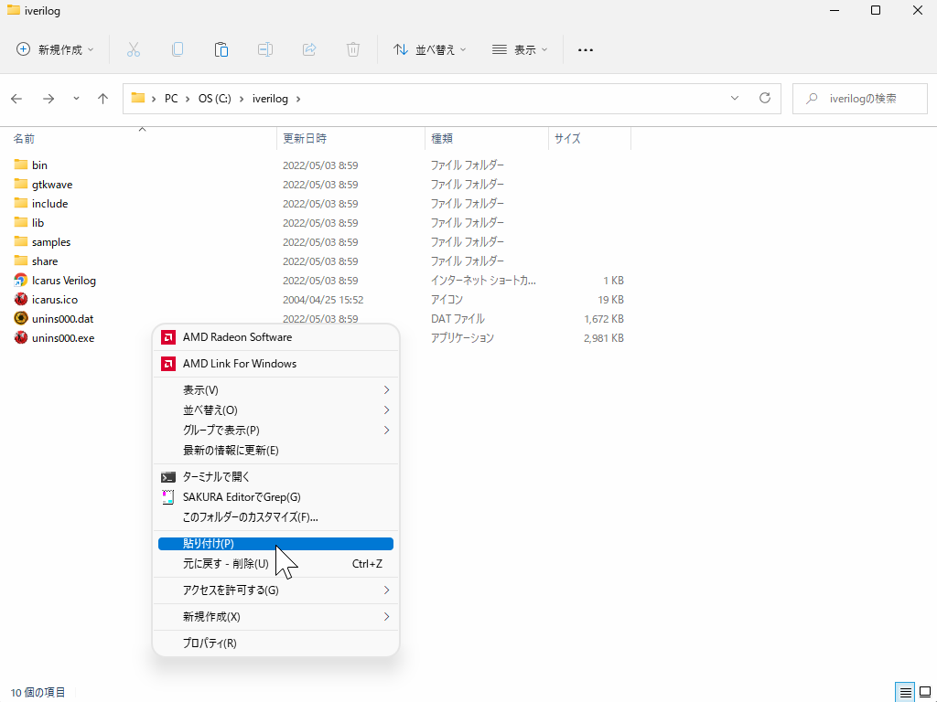The image size is (937, 702).
Task: Sort by the 更新日時 column header
Action: pyautogui.click(x=305, y=139)
